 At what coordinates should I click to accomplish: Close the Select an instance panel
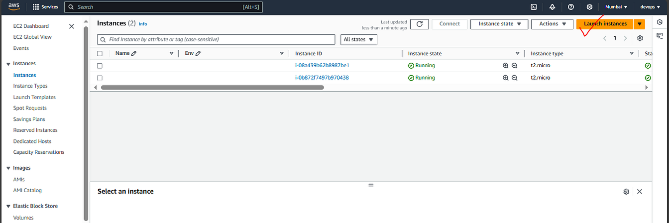[x=640, y=192]
